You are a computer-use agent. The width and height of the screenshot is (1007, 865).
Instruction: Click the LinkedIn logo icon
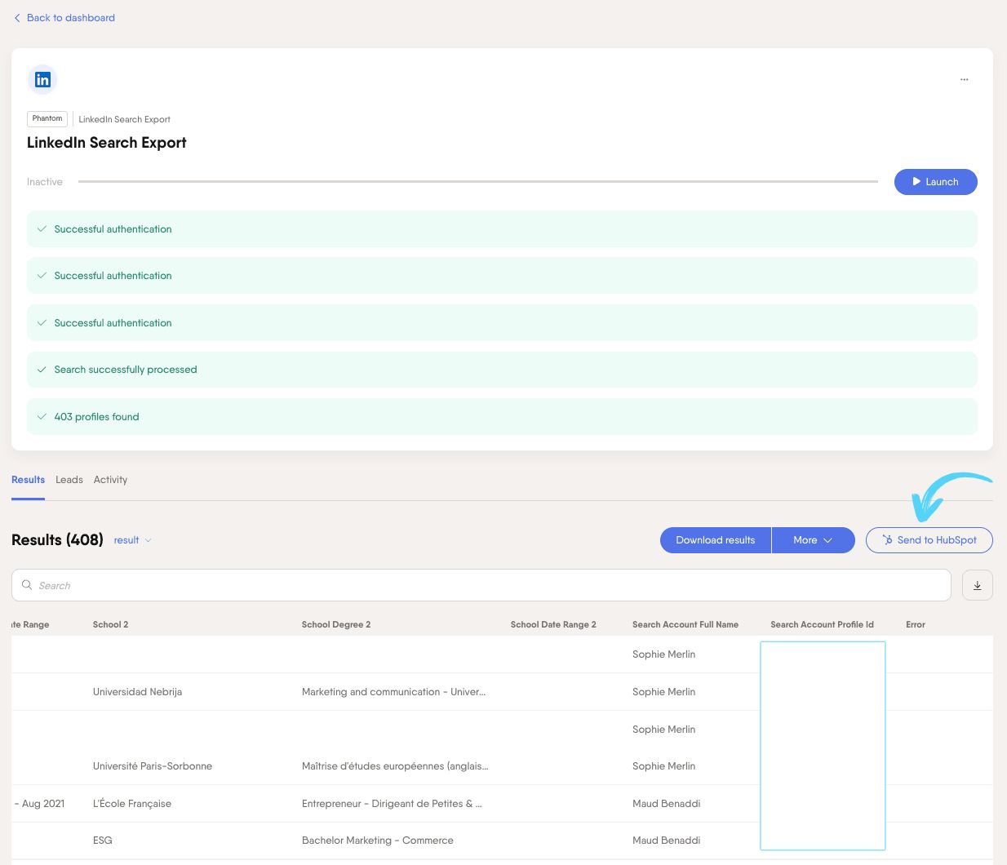42,80
